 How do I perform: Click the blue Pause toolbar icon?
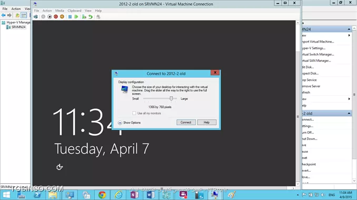(70, 17)
